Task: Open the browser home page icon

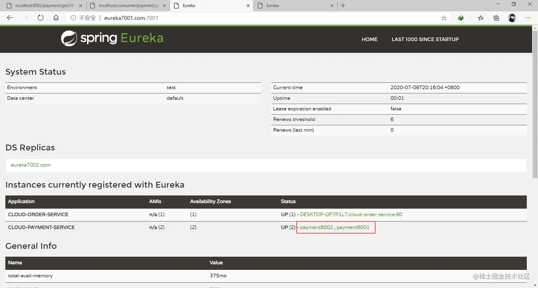Action: pyautogui.click(x=56, y=18)
